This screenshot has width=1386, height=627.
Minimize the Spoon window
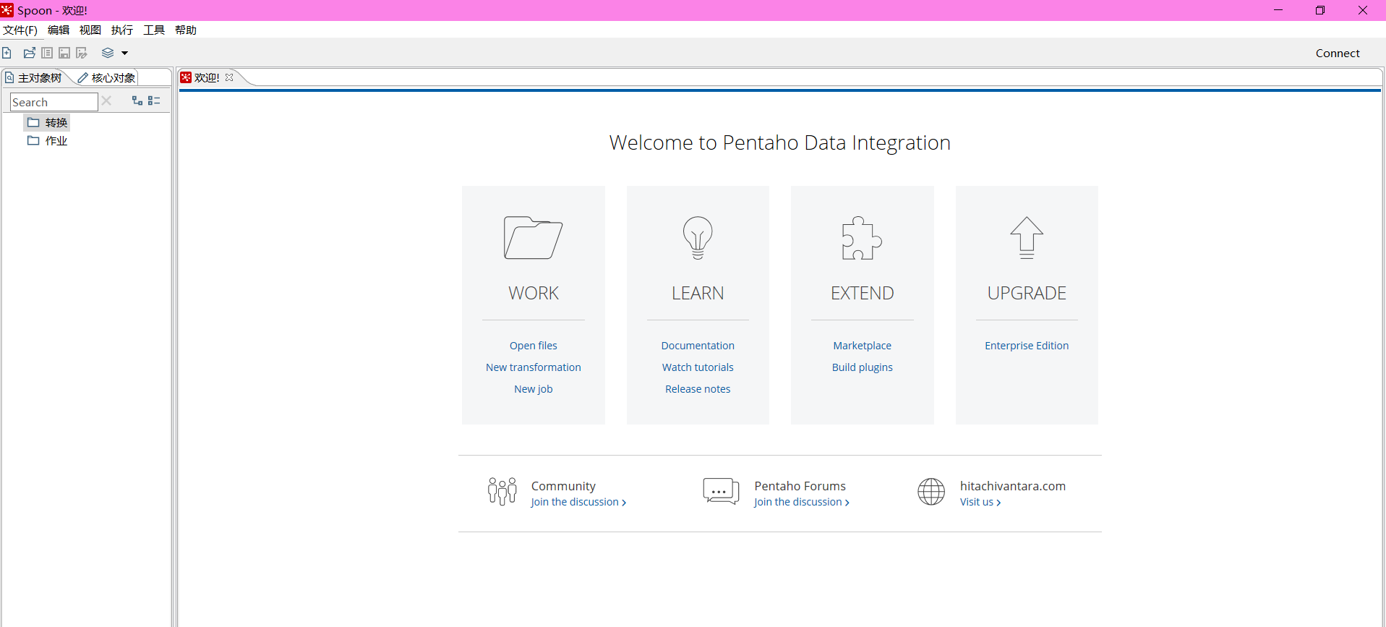(x=1278, y=10)
